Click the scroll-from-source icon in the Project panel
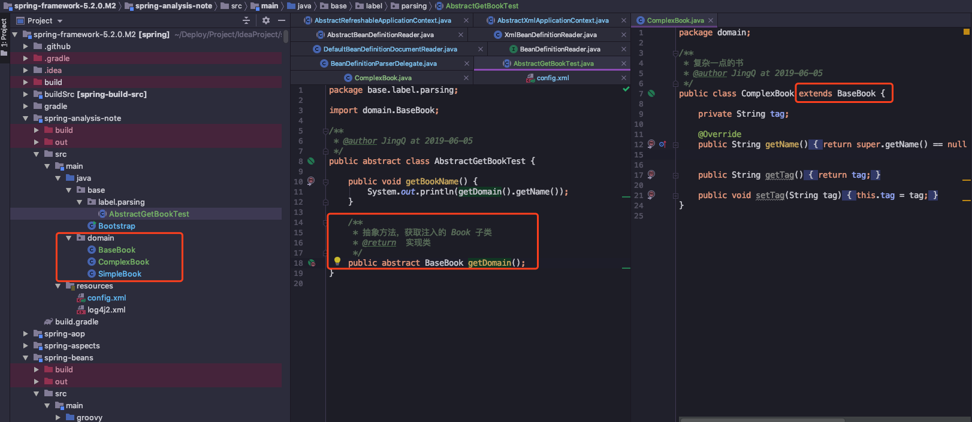 [x=246, y=20]
